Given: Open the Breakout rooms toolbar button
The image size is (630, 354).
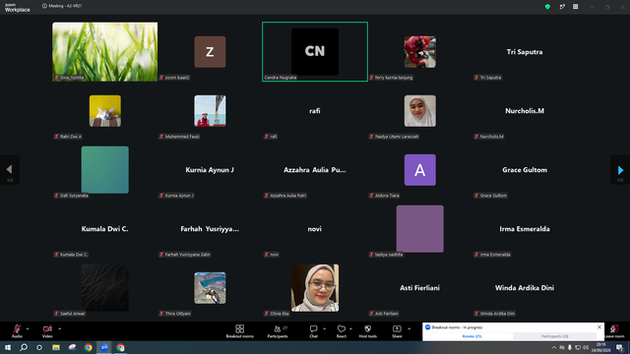Looking at the screenshot, I should [240, 331].
